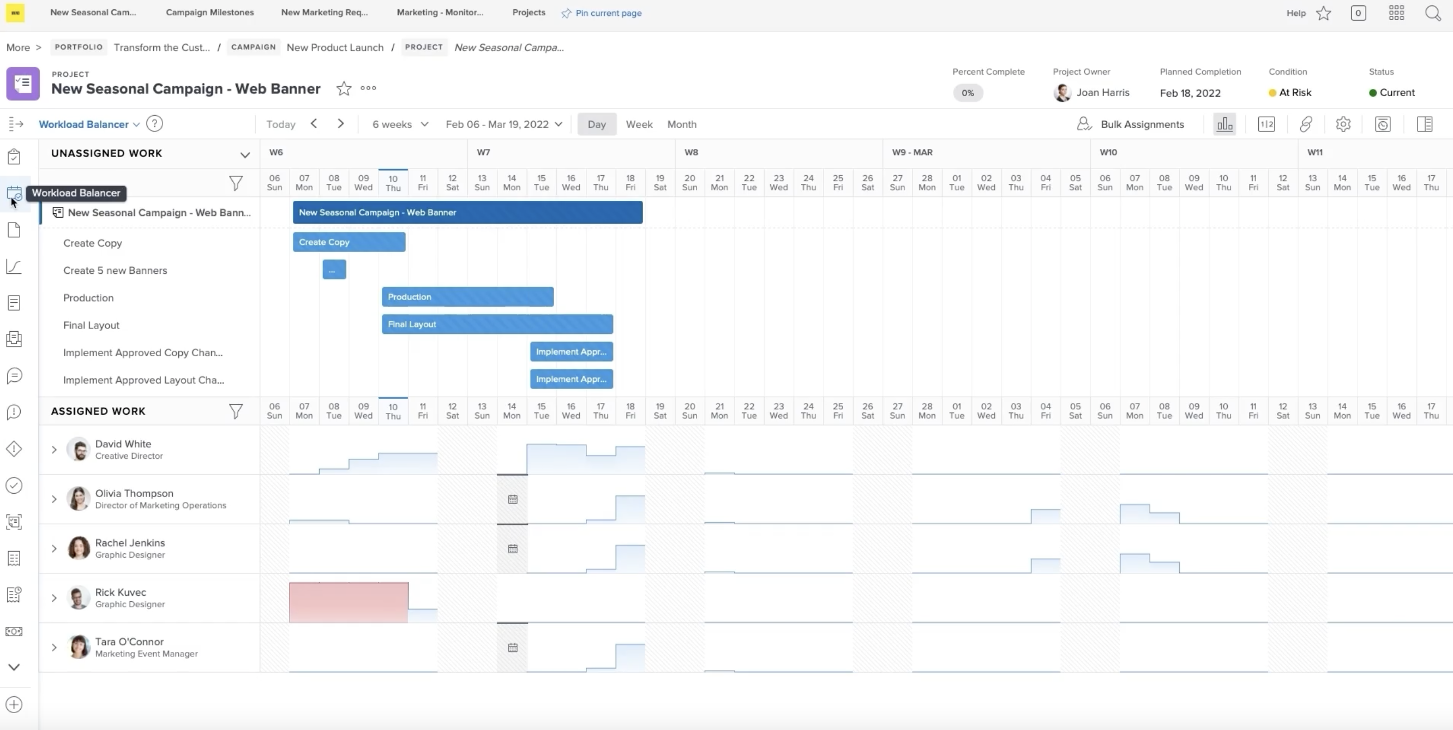Open the Campaign Milestones pinned tab
This screenshot has height=730, width=1453.
[209, 13]
